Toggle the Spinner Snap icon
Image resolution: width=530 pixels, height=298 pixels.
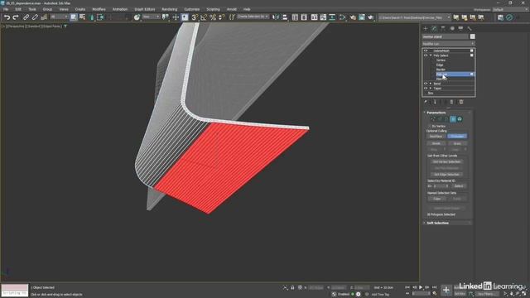click(x=221, y=17)
